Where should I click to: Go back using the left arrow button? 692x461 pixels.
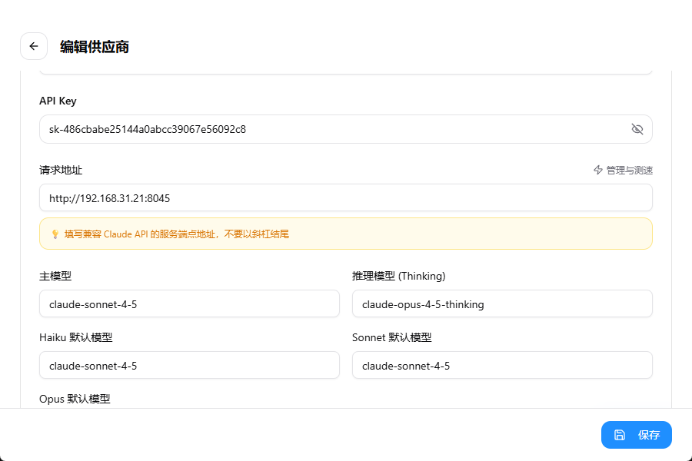point(34,46)
